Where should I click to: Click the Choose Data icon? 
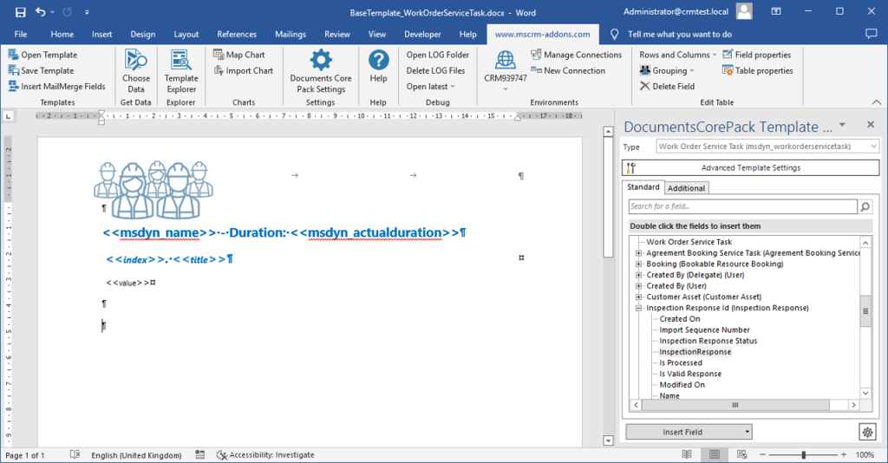(136, 60)
